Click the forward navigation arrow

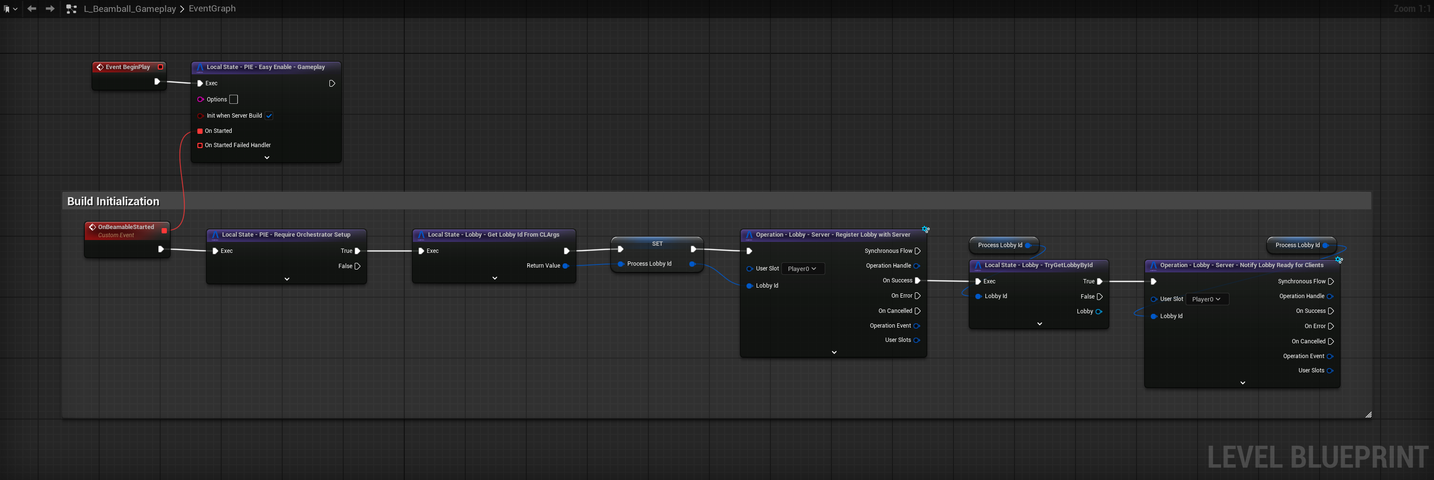click(50, 9)
